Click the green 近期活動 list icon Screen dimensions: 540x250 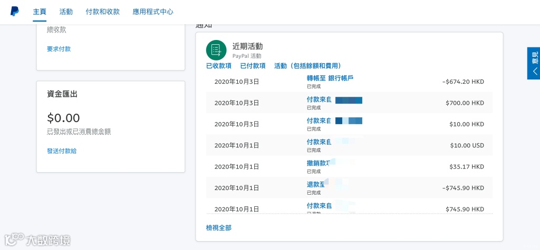[x=216, y=50]
